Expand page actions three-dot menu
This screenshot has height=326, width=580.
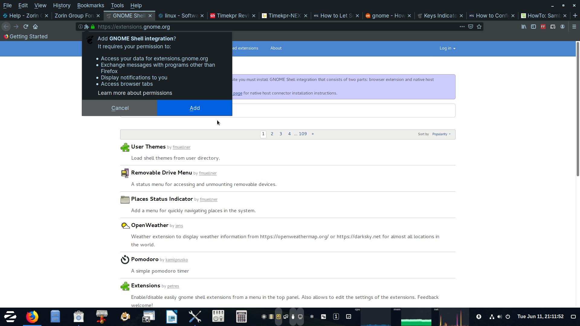(x=462, y=27)
